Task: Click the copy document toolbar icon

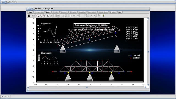Action: [86, 16]
